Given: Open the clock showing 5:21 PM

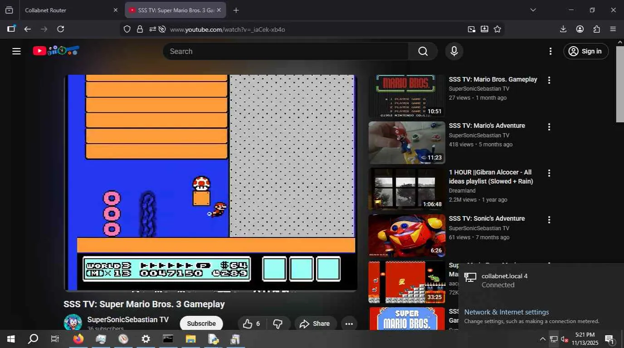Looking at the screenshot, I should [x=585, y=339].
